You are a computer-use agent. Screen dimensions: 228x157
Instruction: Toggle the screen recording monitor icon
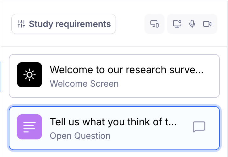coord(177,24)
